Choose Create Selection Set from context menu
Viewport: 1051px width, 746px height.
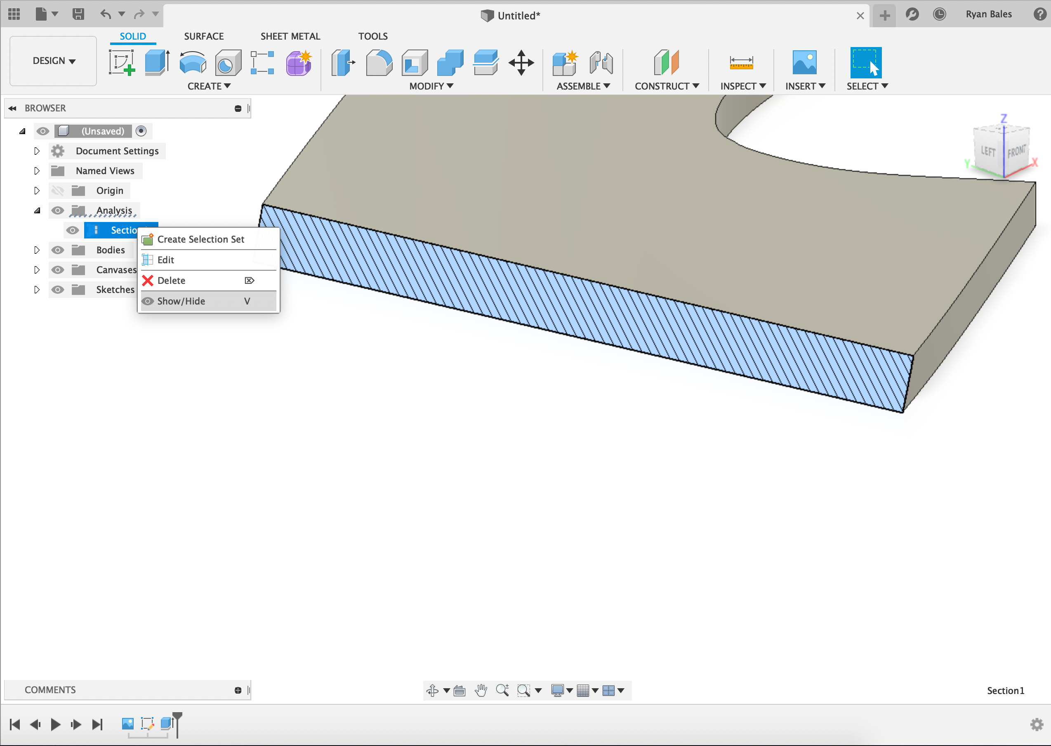tap(208, 239)
